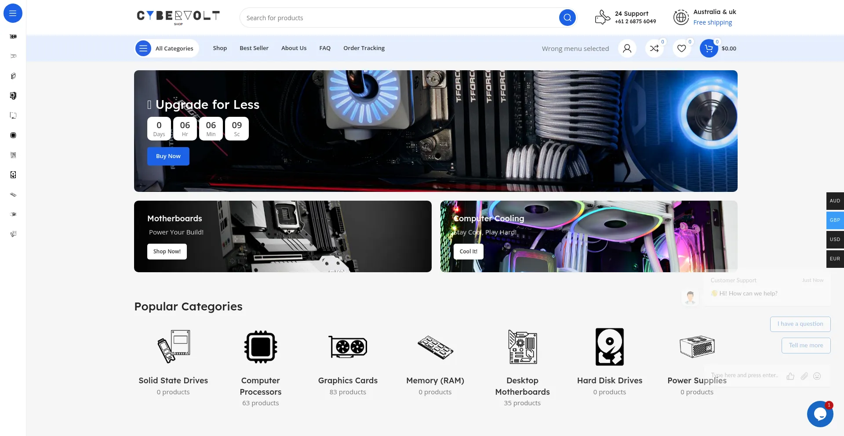Open the Hard Disk Drives category icon
844x436 pixels.
click(610, 346)
